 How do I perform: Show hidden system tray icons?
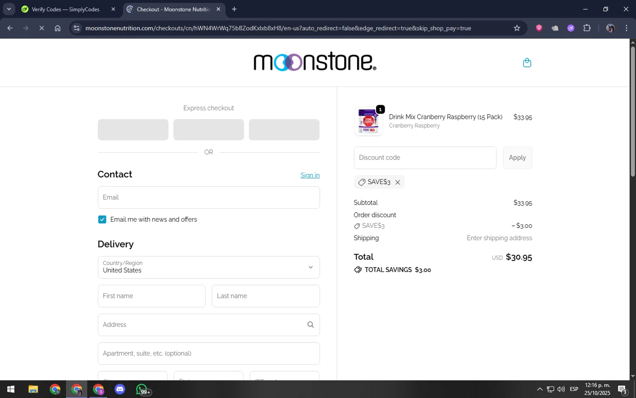tap(540, 390)
